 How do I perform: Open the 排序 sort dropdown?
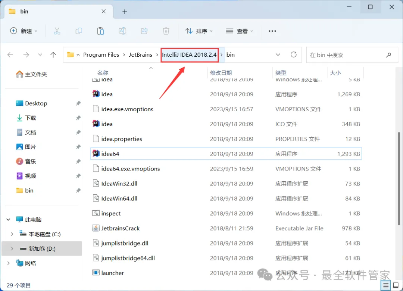(x=199, y=31)
